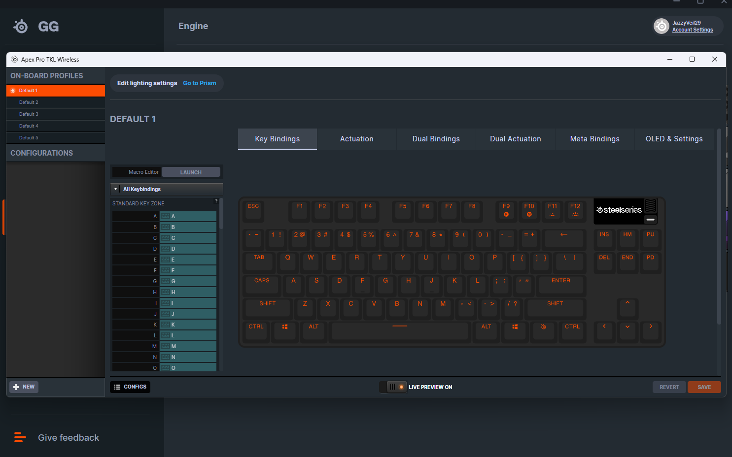
Task: Open the CONFIGS list panel
Action: click(130, 387)
